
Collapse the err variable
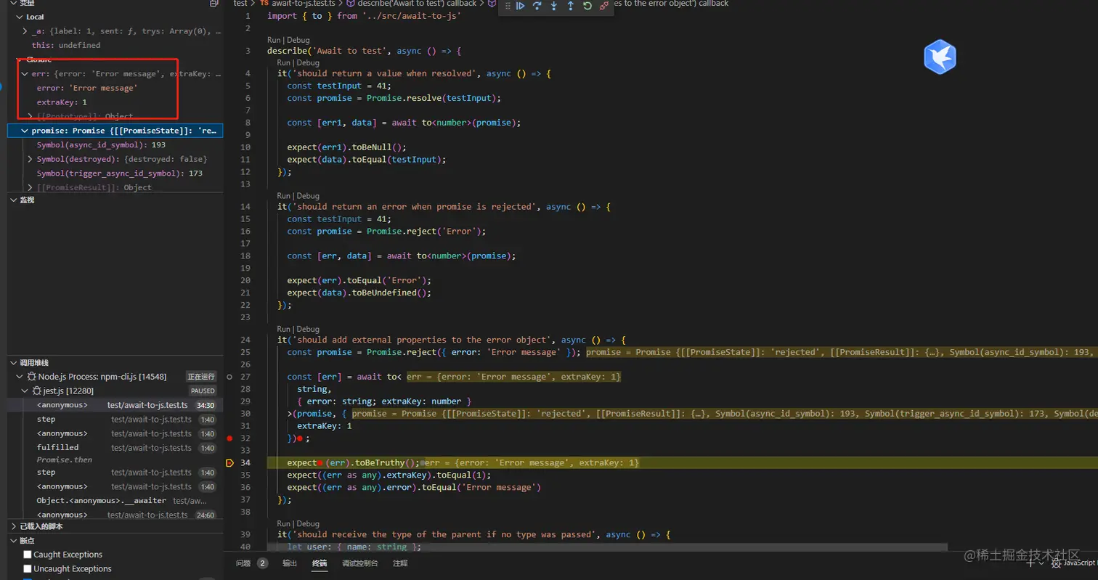(25, 74)
